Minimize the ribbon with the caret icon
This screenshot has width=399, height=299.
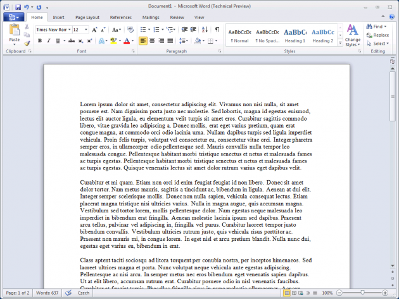[x=383, y=16]
